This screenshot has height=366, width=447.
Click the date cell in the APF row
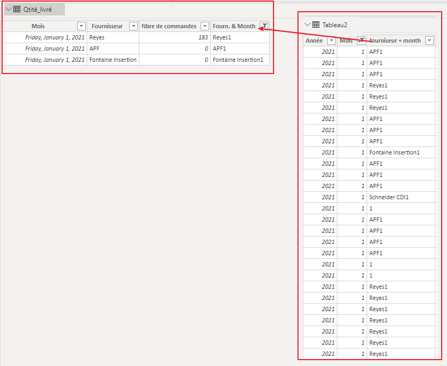click(45, 48)
